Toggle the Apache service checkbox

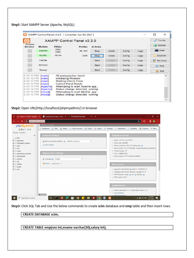click(30, 51)
